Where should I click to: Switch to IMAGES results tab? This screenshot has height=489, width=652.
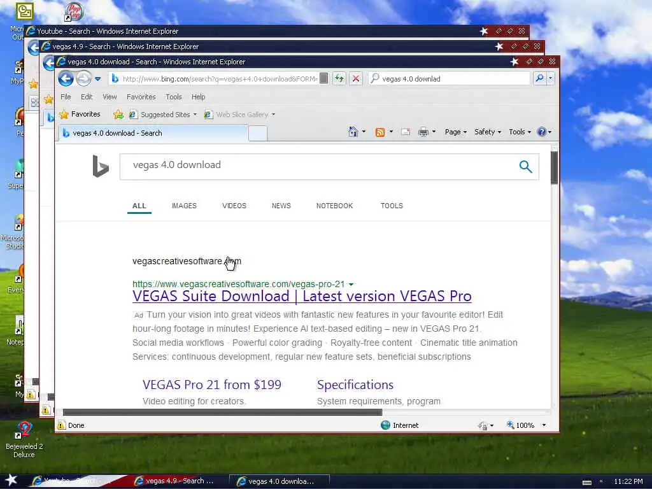tap(184, 206)
